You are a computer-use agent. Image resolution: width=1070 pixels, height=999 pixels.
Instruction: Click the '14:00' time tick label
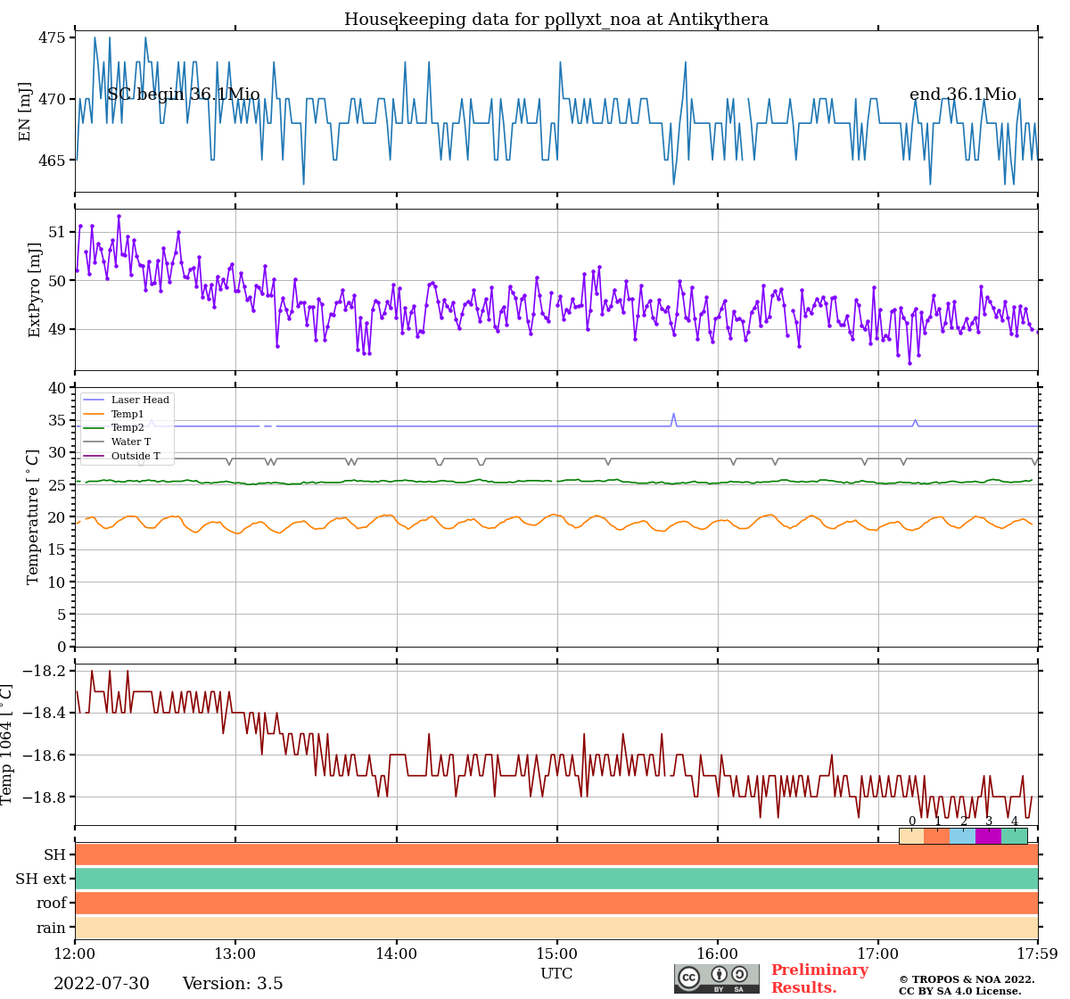pos(396,954)
